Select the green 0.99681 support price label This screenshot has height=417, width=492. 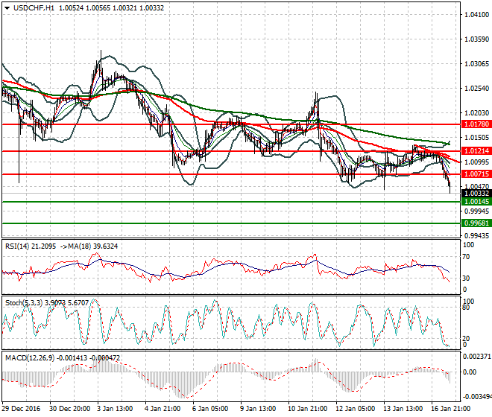pyautogui.click(x=474, y=223)
